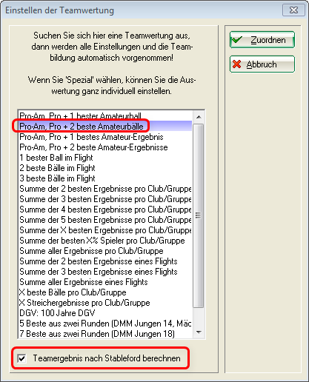This screenshot has width=309, height=382.
Task: Click the list scrollbar thumb
Action: (x=199, y=215)
